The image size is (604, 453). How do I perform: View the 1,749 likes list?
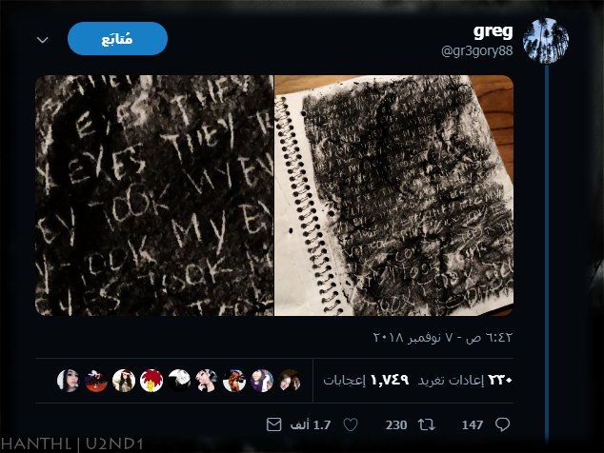pos(366,380)
